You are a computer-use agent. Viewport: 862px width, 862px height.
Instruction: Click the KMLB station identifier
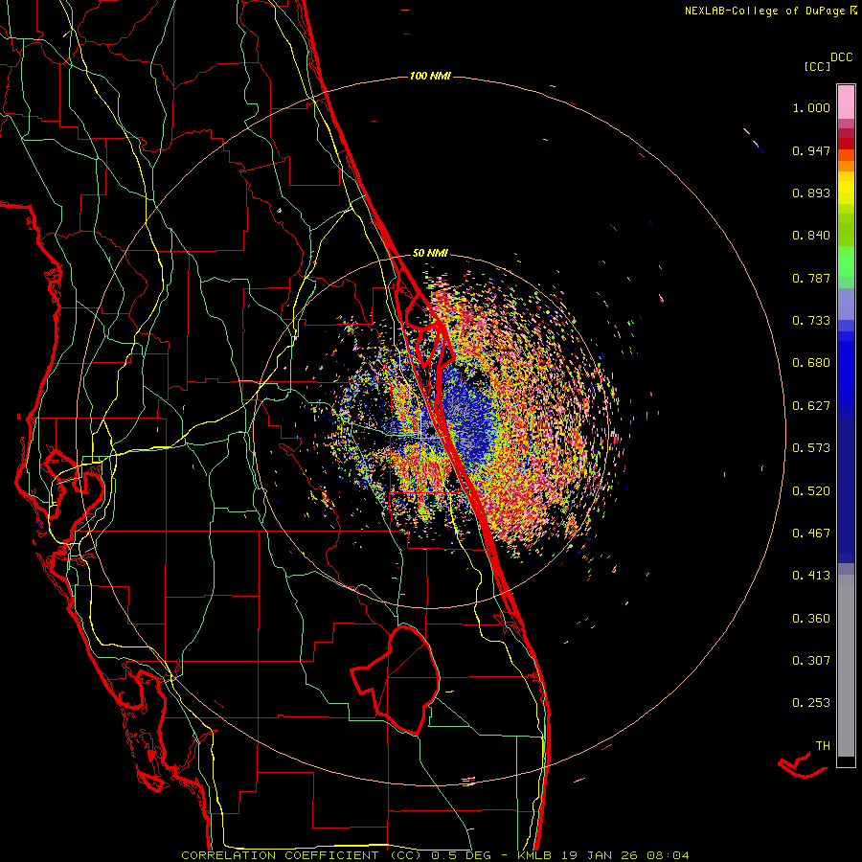click(x=533, y=855)
